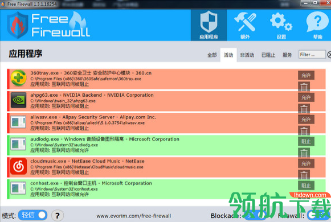Select the audiodg.exe Windows title text

coord(105,139)
